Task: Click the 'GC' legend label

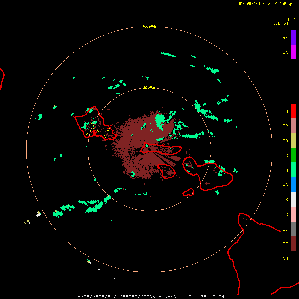Action: tap(285, 229)
